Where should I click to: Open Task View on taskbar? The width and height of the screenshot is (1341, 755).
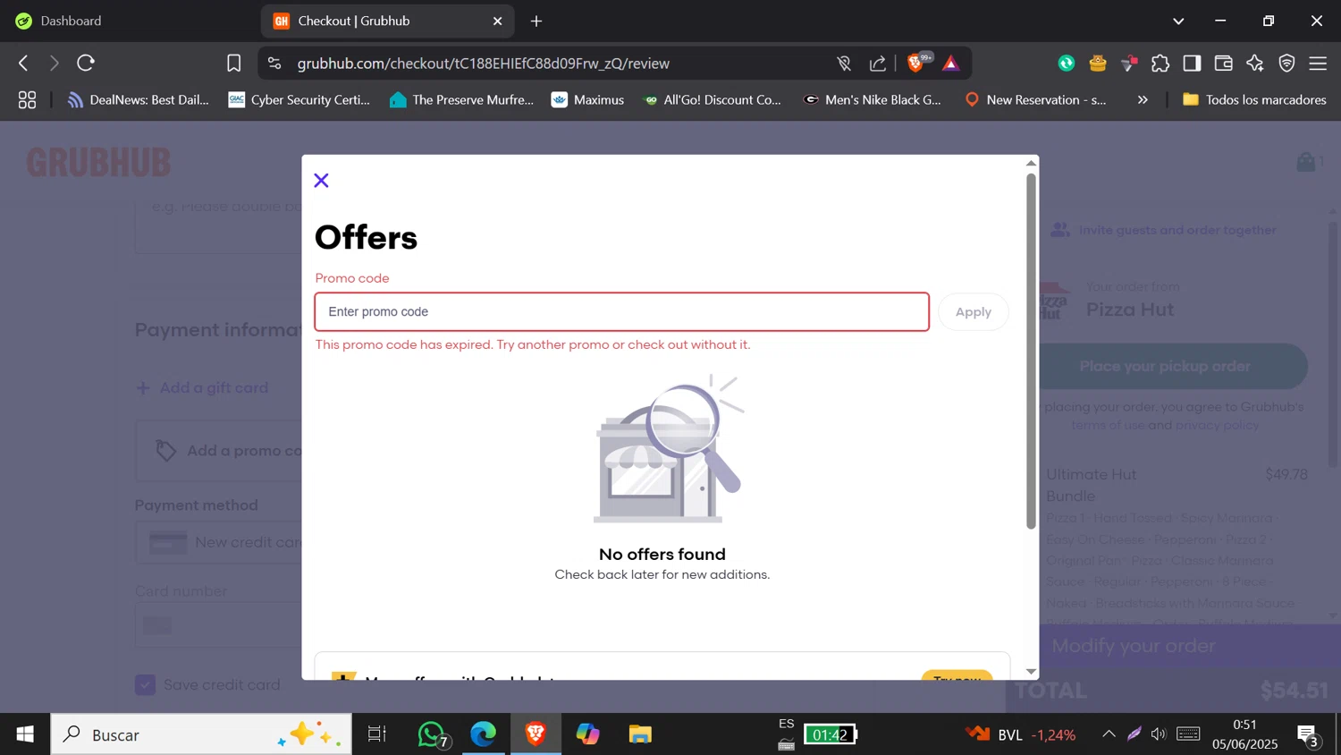click(x=377, y=734)
